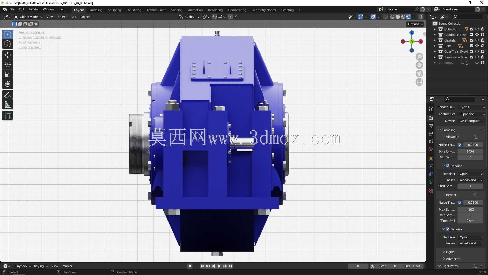Click the End frame field
The width and height of the screenshot is (488, 275).
[412, 266]
